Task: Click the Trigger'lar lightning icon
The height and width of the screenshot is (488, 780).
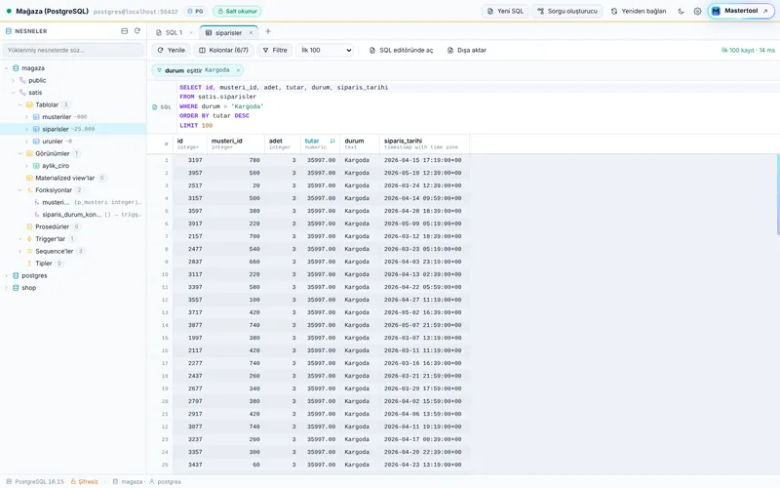Action: [x=29, y=239]
